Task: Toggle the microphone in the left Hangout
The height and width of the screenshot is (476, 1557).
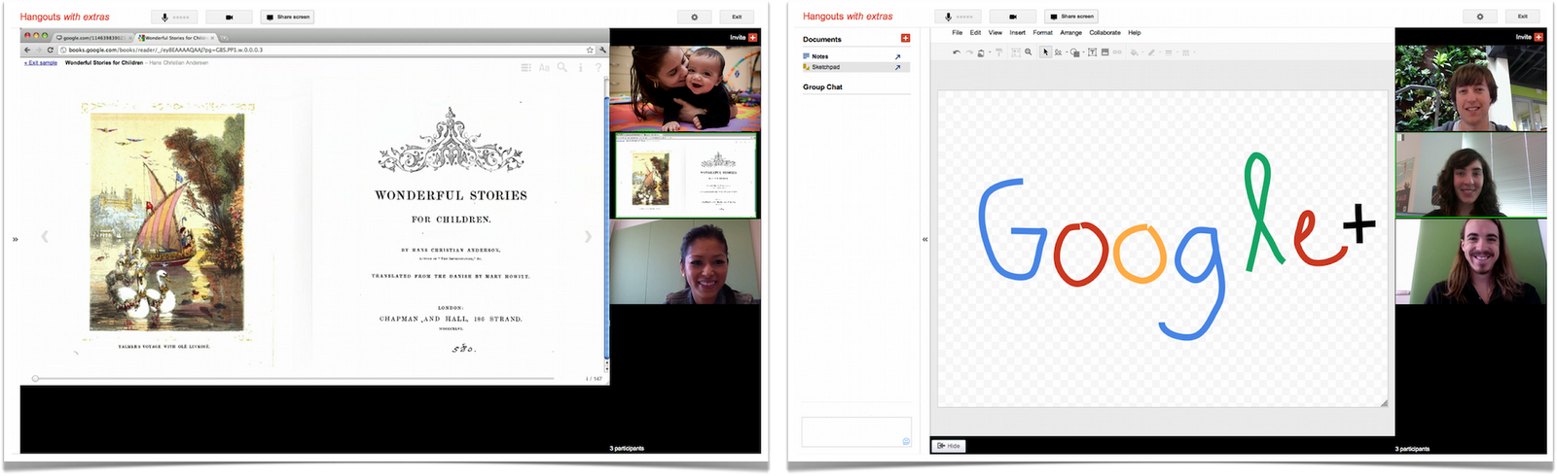Action: pos(174,17)
